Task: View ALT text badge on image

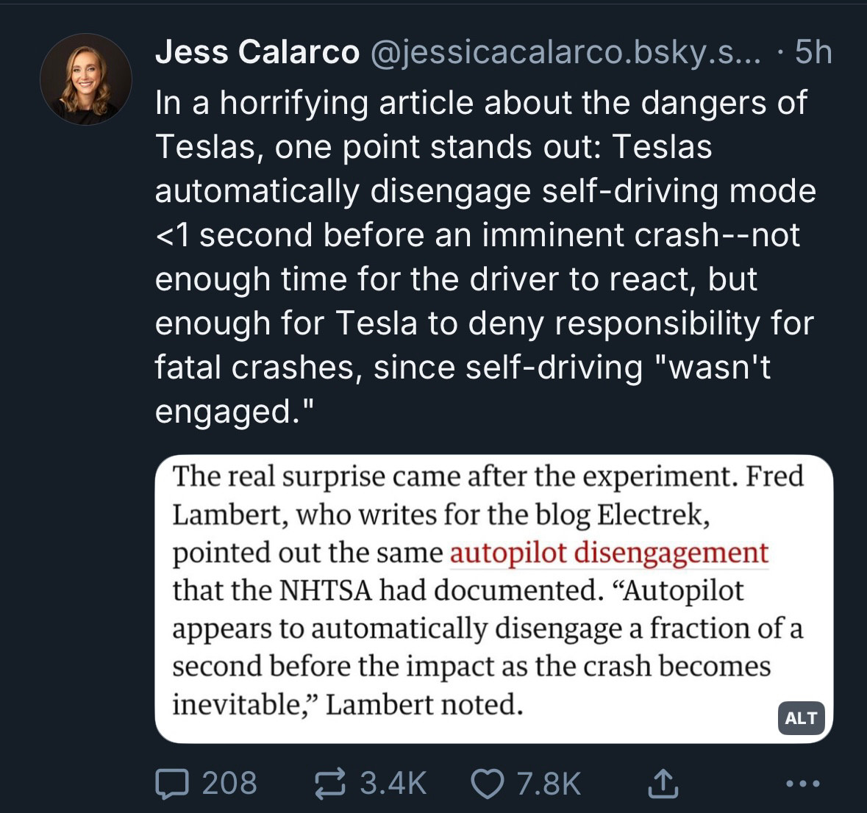Action: [802, 718]
